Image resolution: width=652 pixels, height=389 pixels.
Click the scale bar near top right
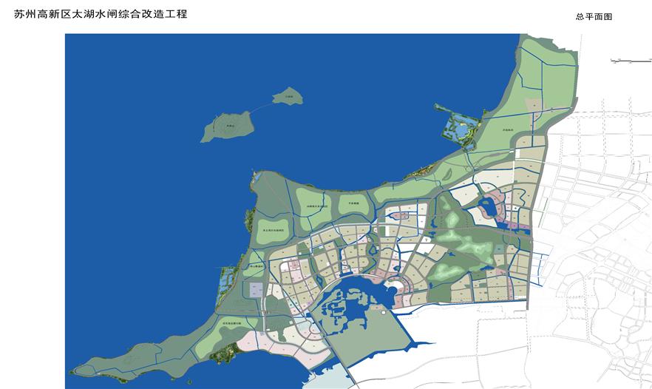630,60
